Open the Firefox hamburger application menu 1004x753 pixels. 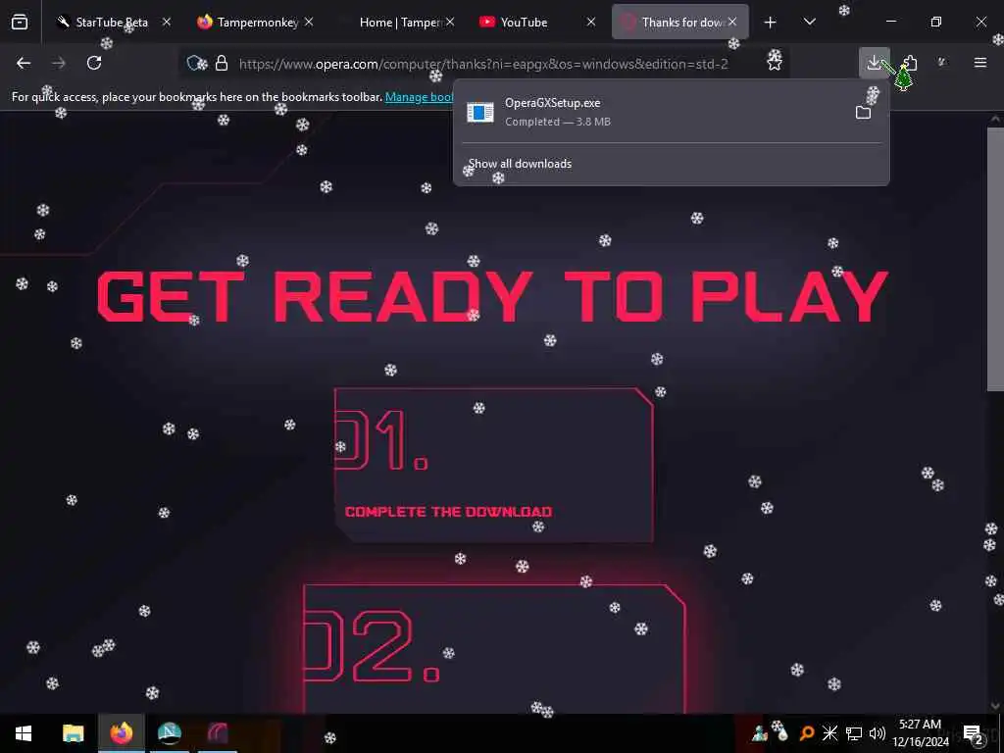point(979,63)
